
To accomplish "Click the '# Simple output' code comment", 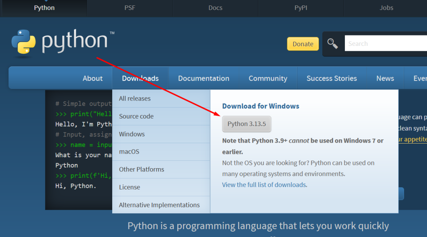I will coord(83,103).
